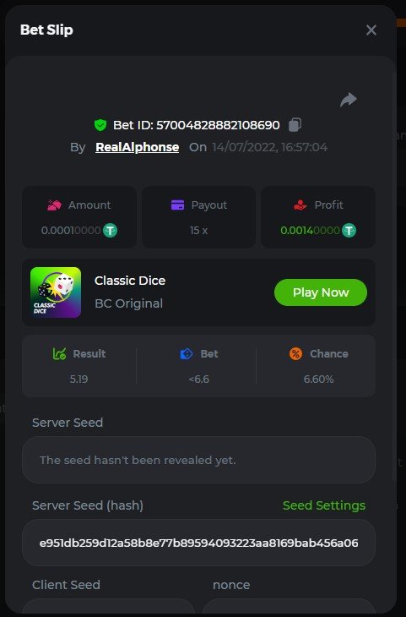Viewport: 406px width, 617px height.
Task: Open the RealAlphonse user profile link
Action: (138, 147)
